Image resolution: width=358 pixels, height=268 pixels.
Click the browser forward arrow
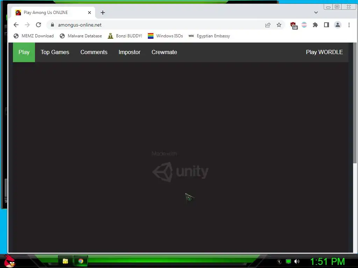click(27, 25)
